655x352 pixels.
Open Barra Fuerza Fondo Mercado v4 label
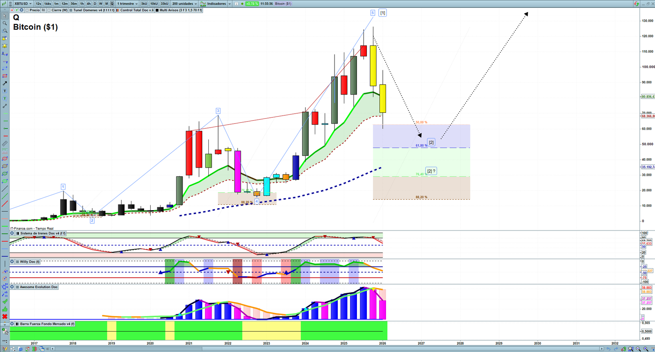47,324
